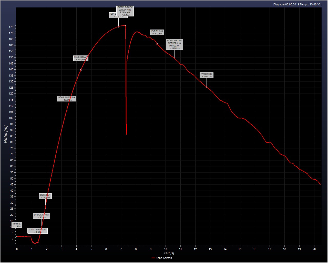Viewport: 328px width, 263px height.
Task: Click the flight date and temperature header text
Action: click(296, 4)
